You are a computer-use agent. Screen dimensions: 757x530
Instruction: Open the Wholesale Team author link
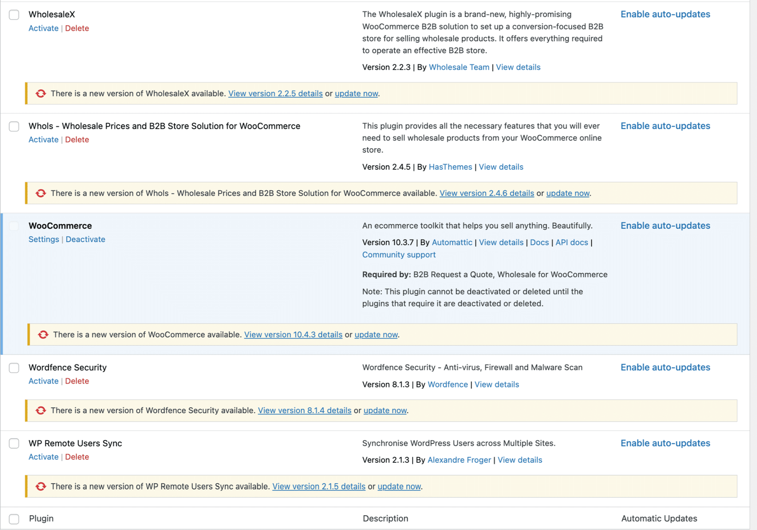click(459, 67)
